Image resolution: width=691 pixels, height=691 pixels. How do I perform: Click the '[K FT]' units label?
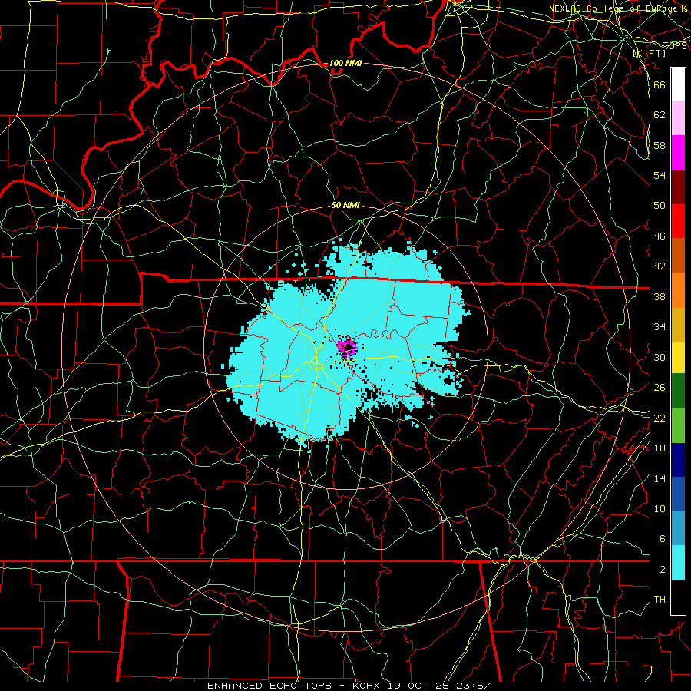(649, 53)
